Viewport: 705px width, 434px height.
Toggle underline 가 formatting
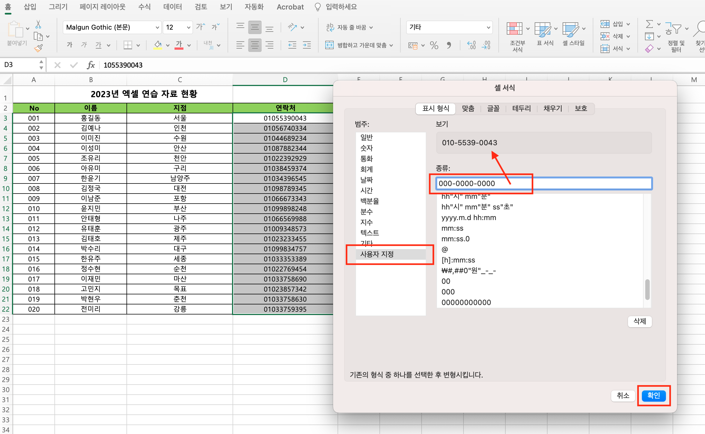click(98, 45)
